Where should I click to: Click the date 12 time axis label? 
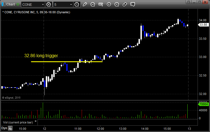click(x=44, y=129)
